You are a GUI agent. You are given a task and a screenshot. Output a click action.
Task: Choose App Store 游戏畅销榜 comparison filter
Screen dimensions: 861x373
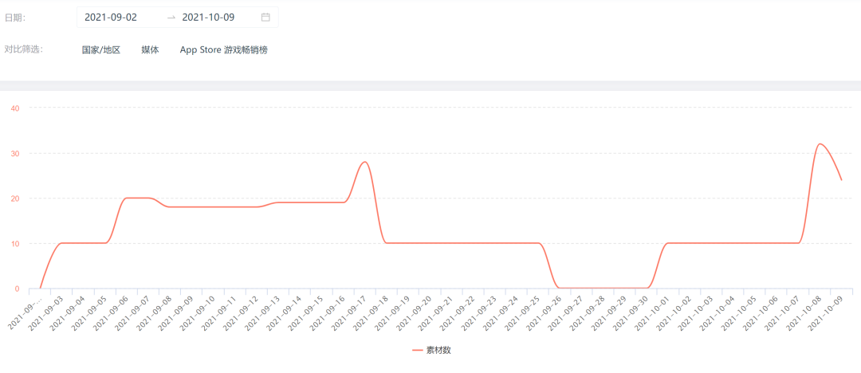(x=223, y=49)
